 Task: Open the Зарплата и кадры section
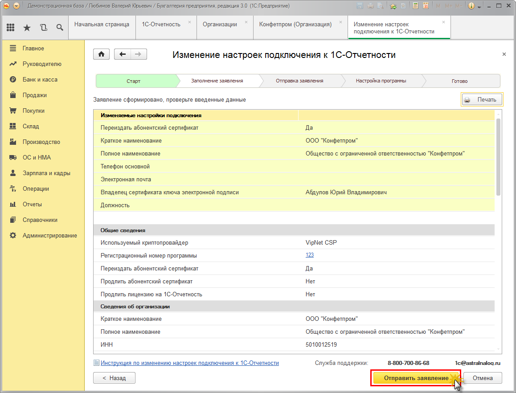click(46, 173)
